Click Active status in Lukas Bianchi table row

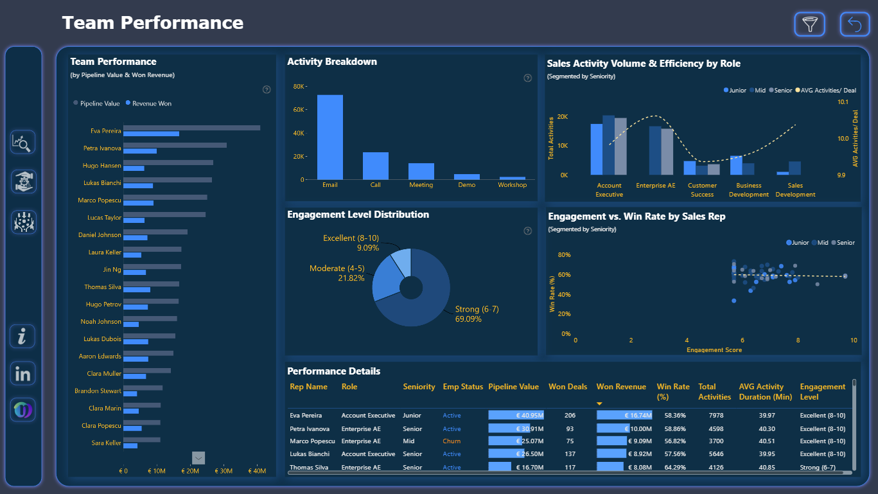coord(452,454)
